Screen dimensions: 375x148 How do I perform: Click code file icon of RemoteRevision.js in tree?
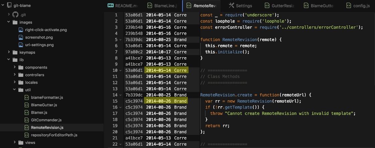[x=27, y=127]
